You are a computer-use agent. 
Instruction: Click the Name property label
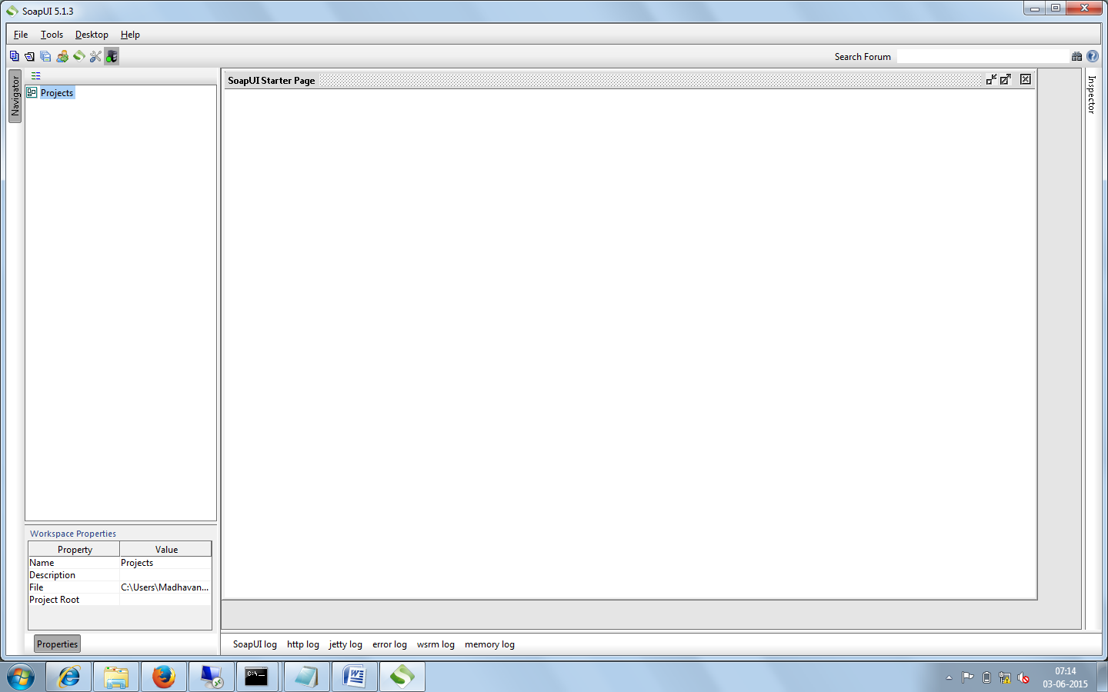click(x=42, y=563)
